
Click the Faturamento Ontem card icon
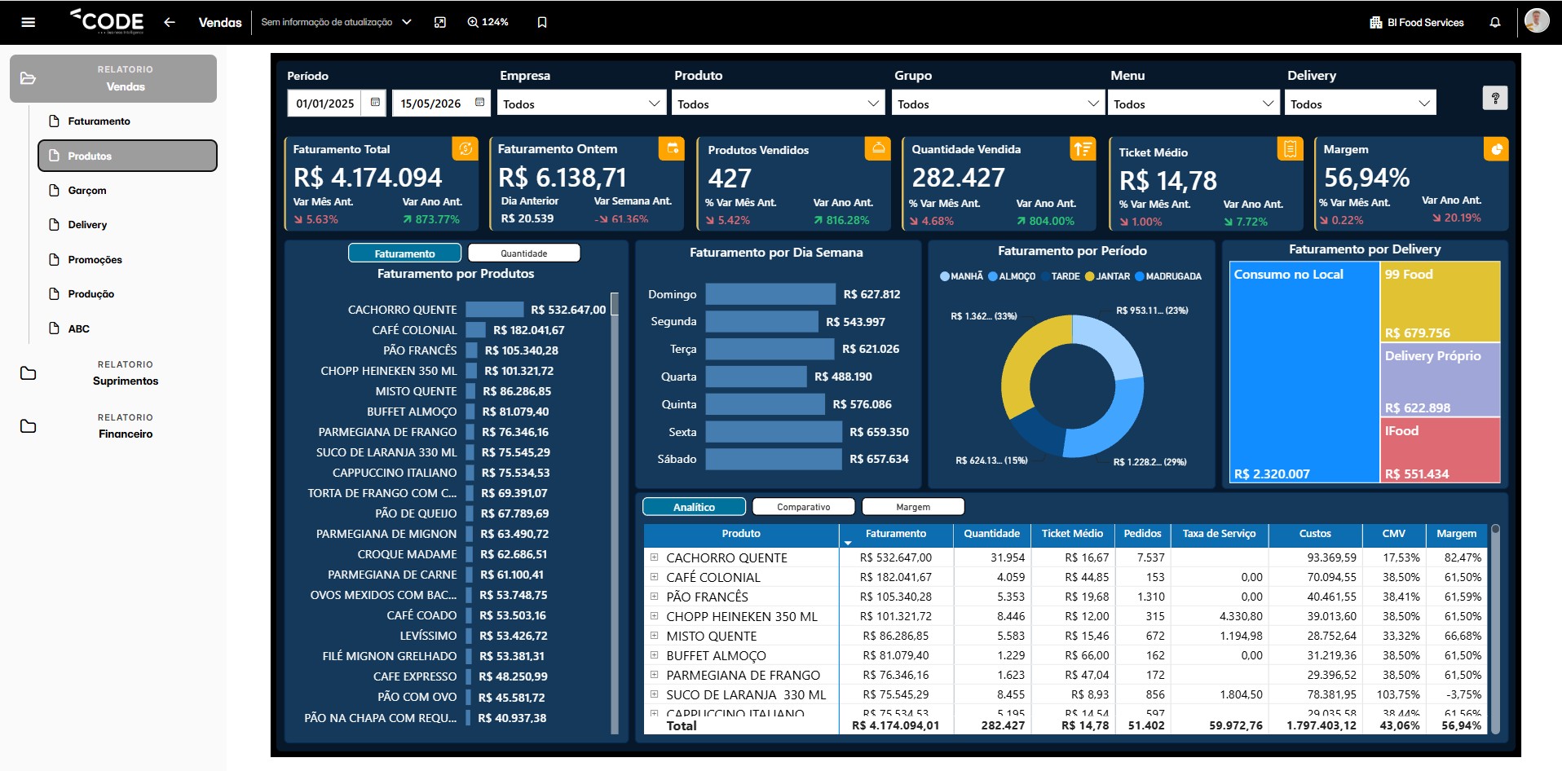[672, 148]
